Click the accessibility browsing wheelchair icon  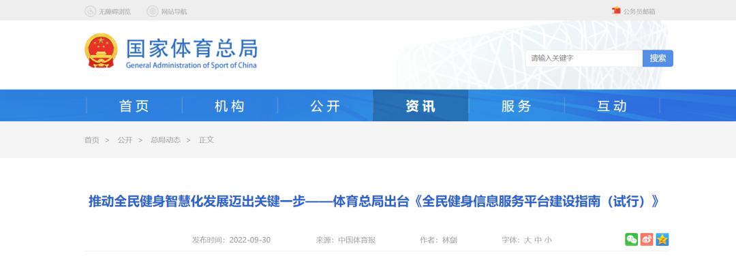(90, 12)
